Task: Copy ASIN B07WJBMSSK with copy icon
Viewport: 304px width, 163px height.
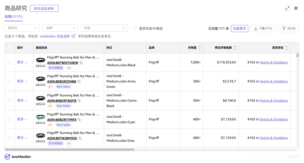Action: 80,138
